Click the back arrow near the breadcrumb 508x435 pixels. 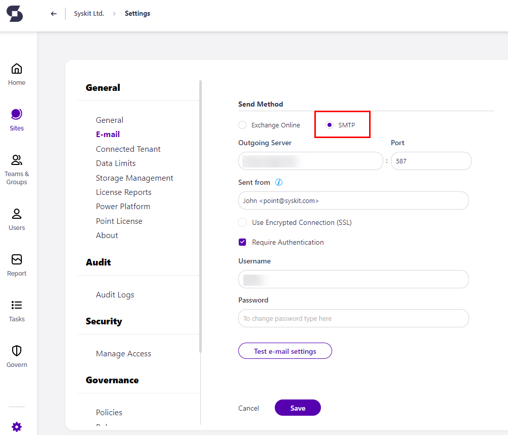[x=54, y=14]
